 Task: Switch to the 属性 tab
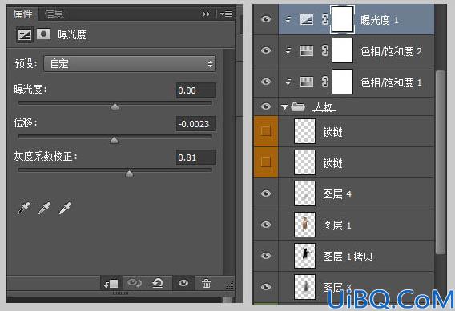pos(22,14)
